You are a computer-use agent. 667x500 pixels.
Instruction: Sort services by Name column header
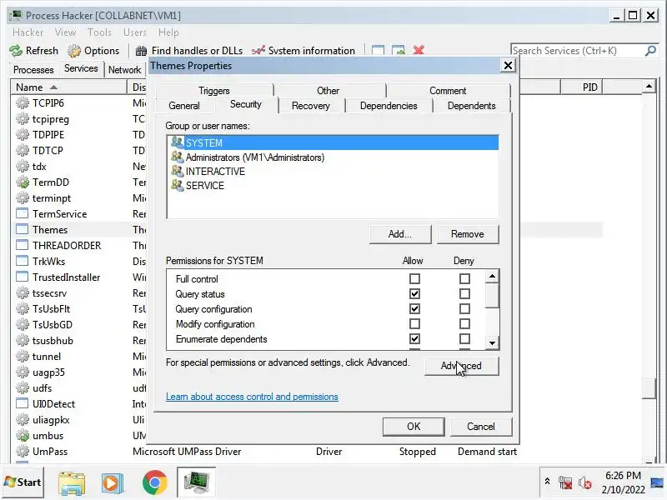69,87
